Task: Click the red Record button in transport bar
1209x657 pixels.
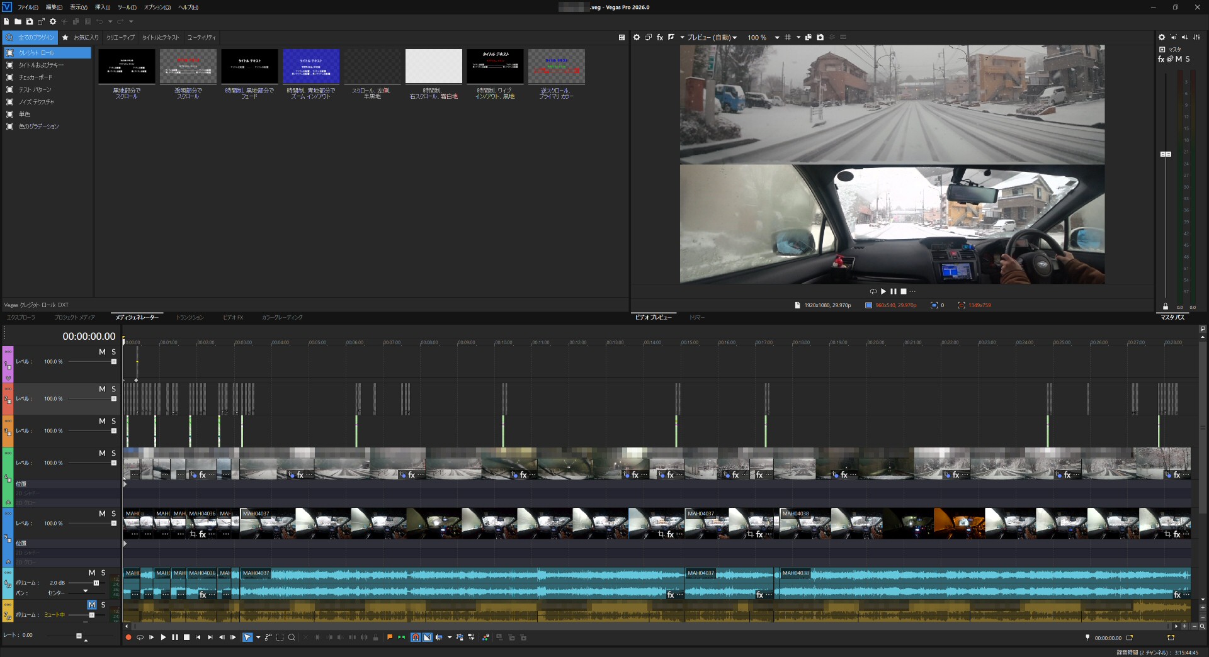Action: [128, 637]
